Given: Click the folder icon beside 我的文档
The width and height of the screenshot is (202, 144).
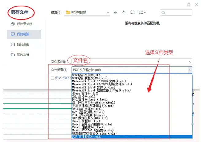Looking at the screenshot, I should point(13,55).
